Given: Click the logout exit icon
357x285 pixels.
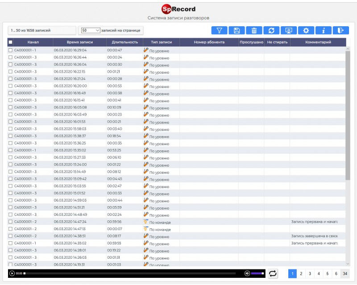Looking at the screenshot, I should pyautogui.click(x=341, y=30).
